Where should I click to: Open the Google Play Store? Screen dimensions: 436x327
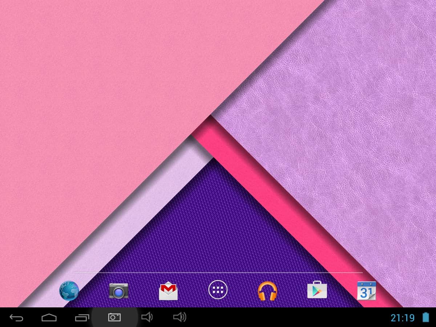pyautogui.click(x=317, y=291)
